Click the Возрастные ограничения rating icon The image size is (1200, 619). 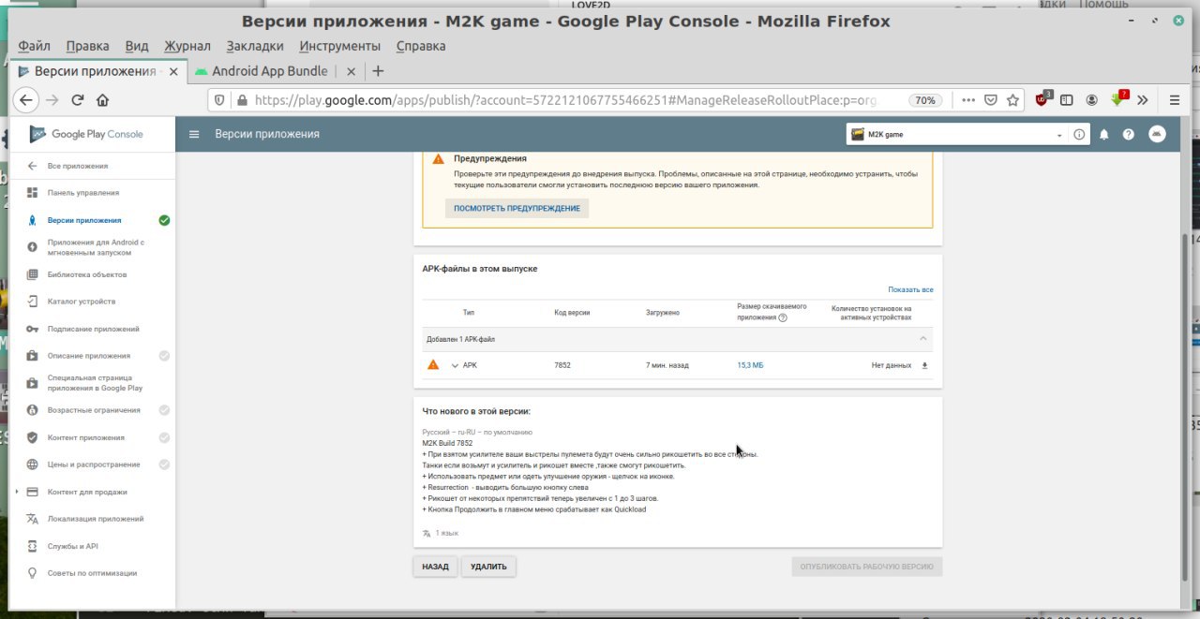pyautogui.click(x=32, y=410)
